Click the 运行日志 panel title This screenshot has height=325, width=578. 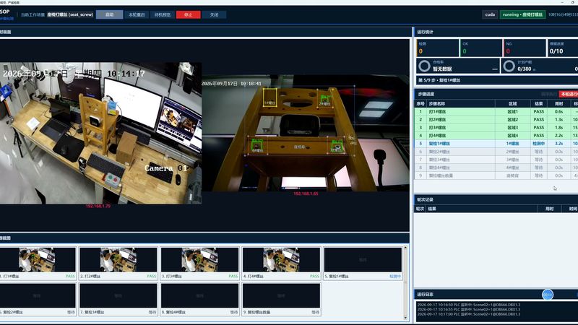click(425, 295)
